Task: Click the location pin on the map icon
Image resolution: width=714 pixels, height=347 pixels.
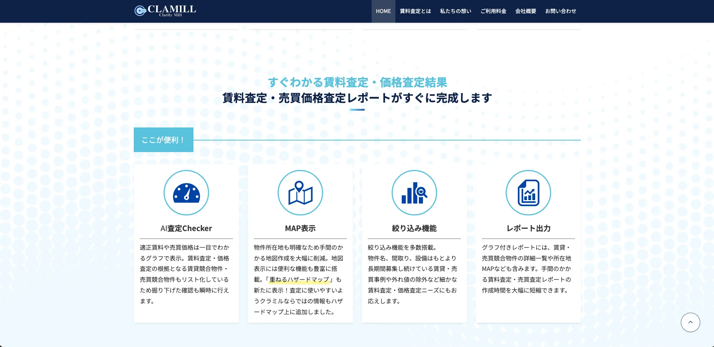Action: (300, 186)
